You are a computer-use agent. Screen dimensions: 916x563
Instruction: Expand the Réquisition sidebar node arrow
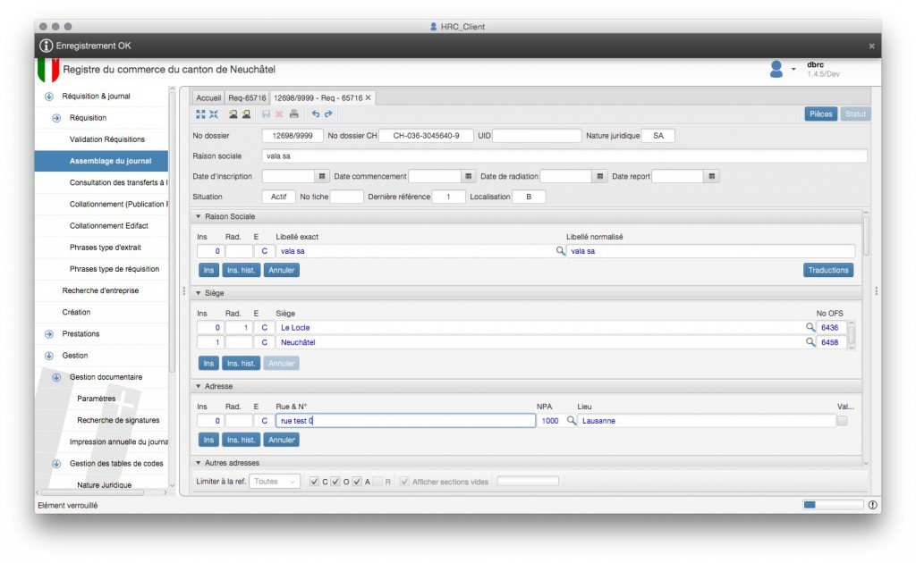tap(56, 118)
